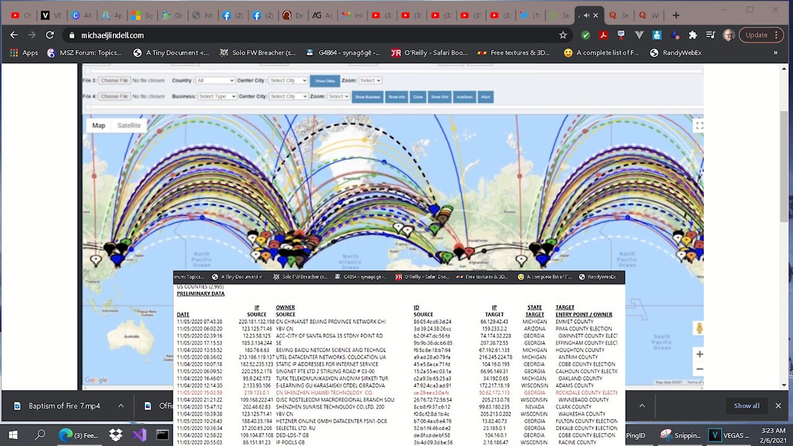Viewport: 793px width, 446px height.
Task: Click the gray V-shaped extension icon
Action: tap(639, 35)
